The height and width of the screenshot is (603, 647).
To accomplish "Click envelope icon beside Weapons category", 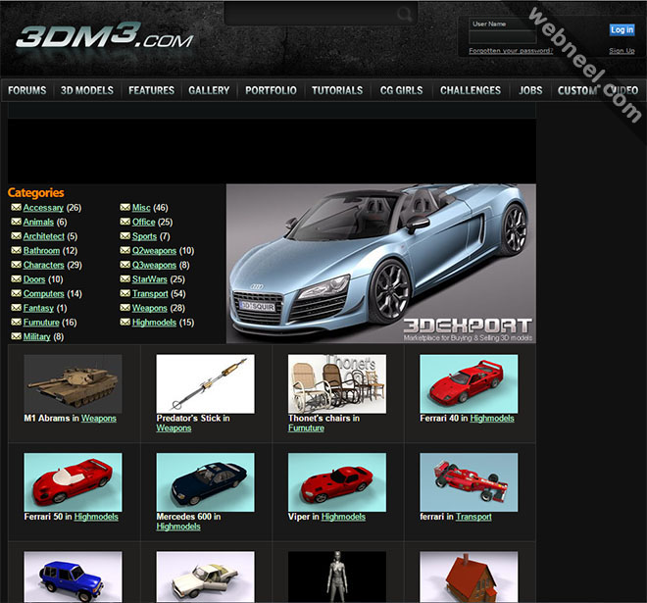I will [125, 308].
